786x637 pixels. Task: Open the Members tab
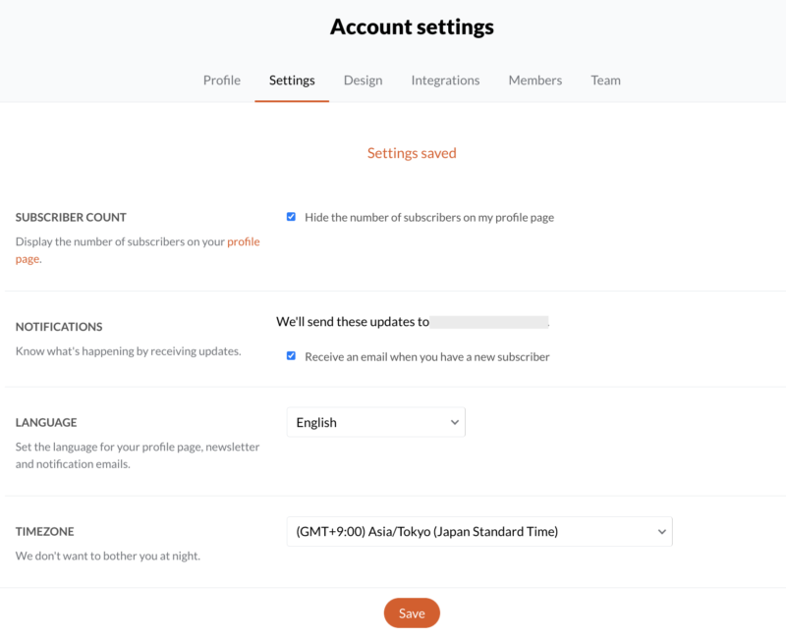(x=534, y=80)
